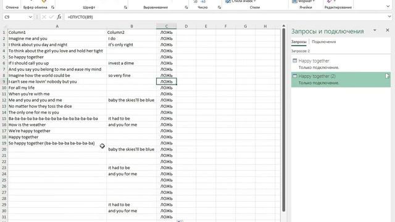This screenshot has width=395, height=222.
Task: Select column B header
Action: 131,26
